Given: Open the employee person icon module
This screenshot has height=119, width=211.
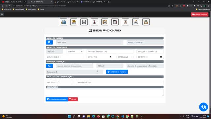Looking at the screenshot, I should (94, 22).
